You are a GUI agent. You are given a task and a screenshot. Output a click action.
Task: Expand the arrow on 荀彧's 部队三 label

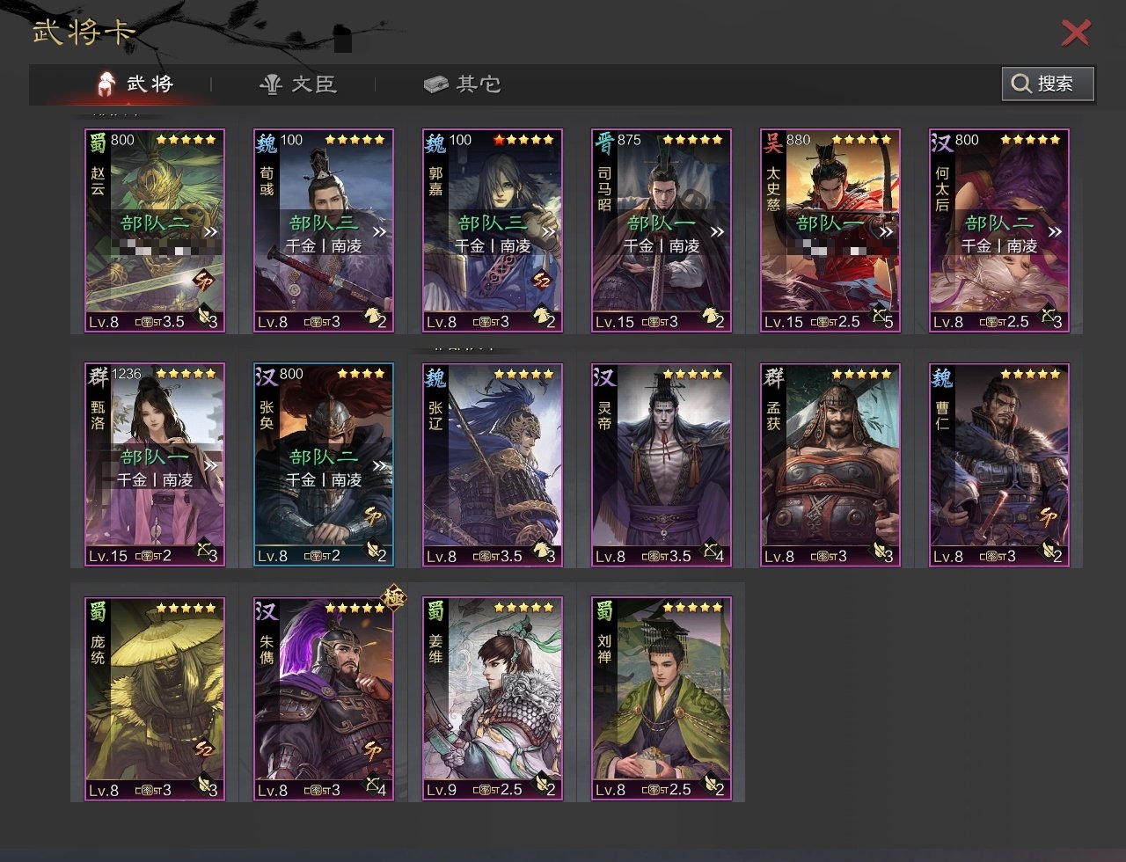[x=380, y=232]
